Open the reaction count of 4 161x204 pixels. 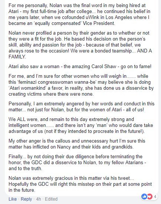[155, 197]
